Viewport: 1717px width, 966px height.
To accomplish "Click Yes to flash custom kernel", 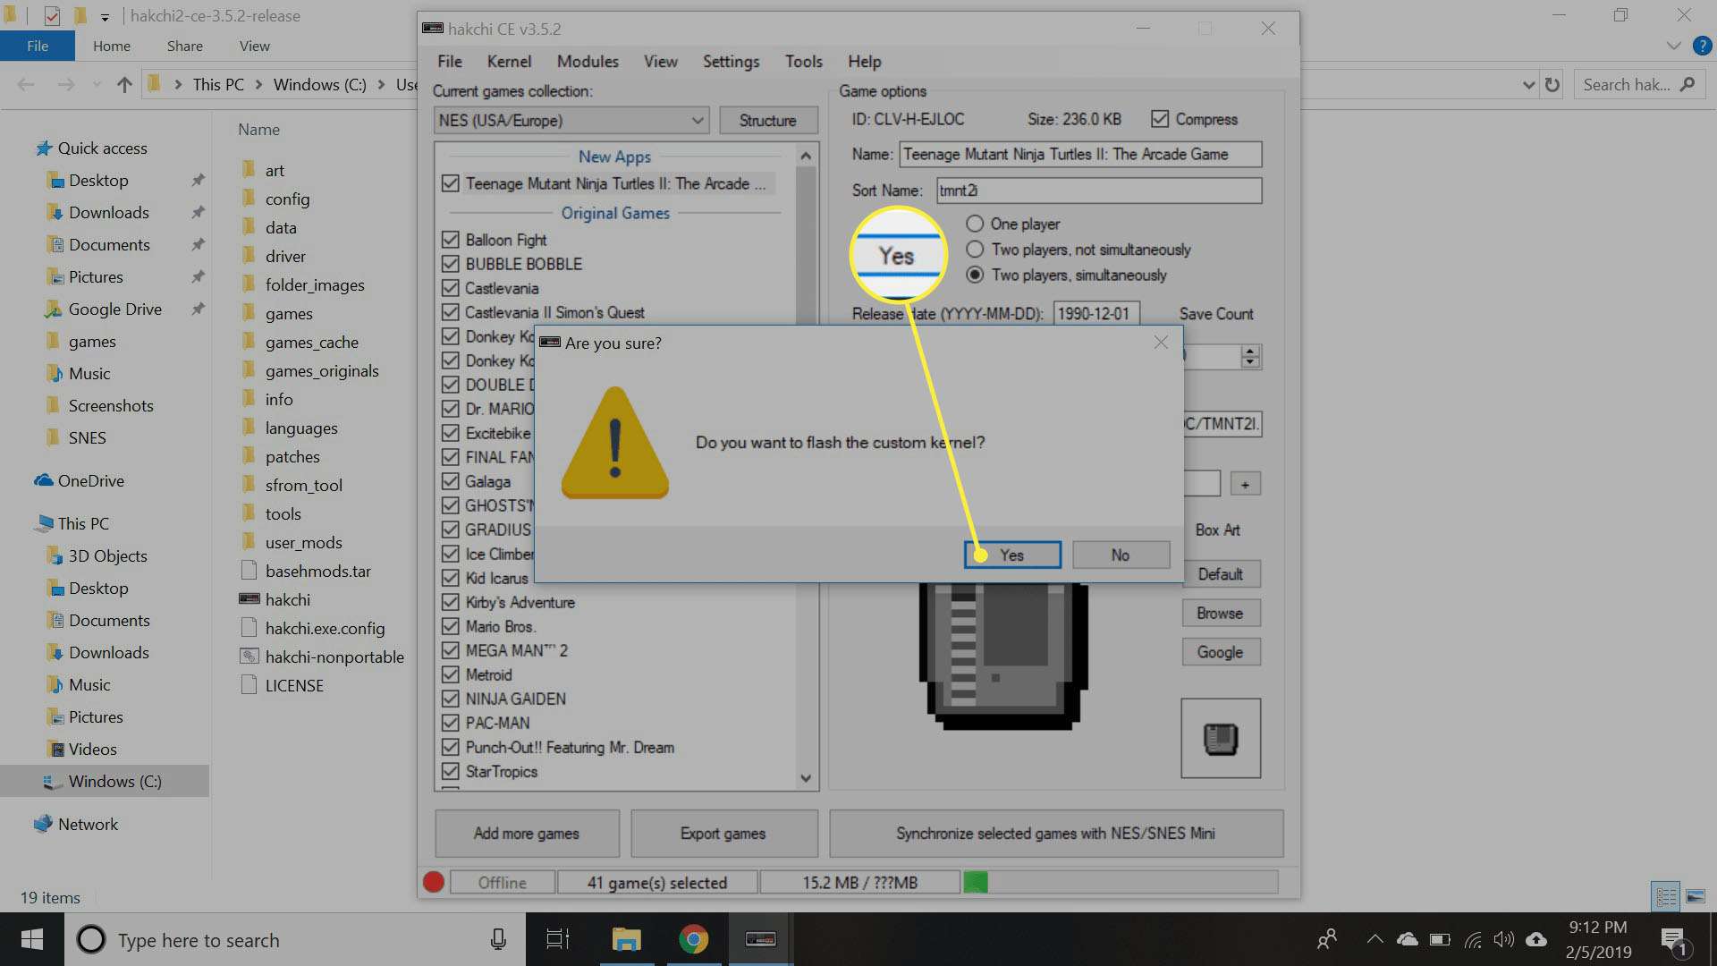I will (1011, 555).
